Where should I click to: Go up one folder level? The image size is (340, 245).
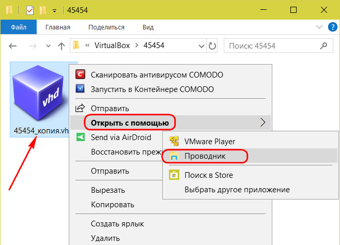click(61, 46)
